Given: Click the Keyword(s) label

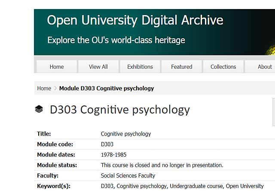Looking at the screenshot, I should pos(54,186).
